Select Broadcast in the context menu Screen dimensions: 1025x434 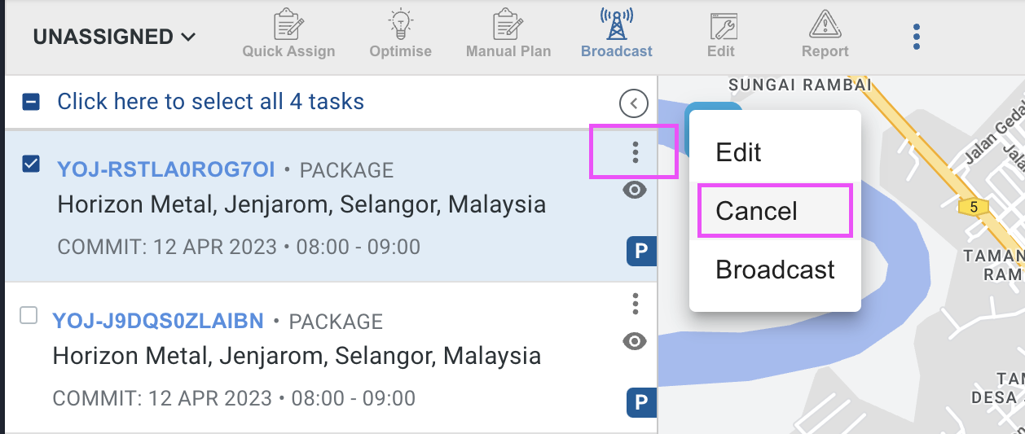(775, 270)
